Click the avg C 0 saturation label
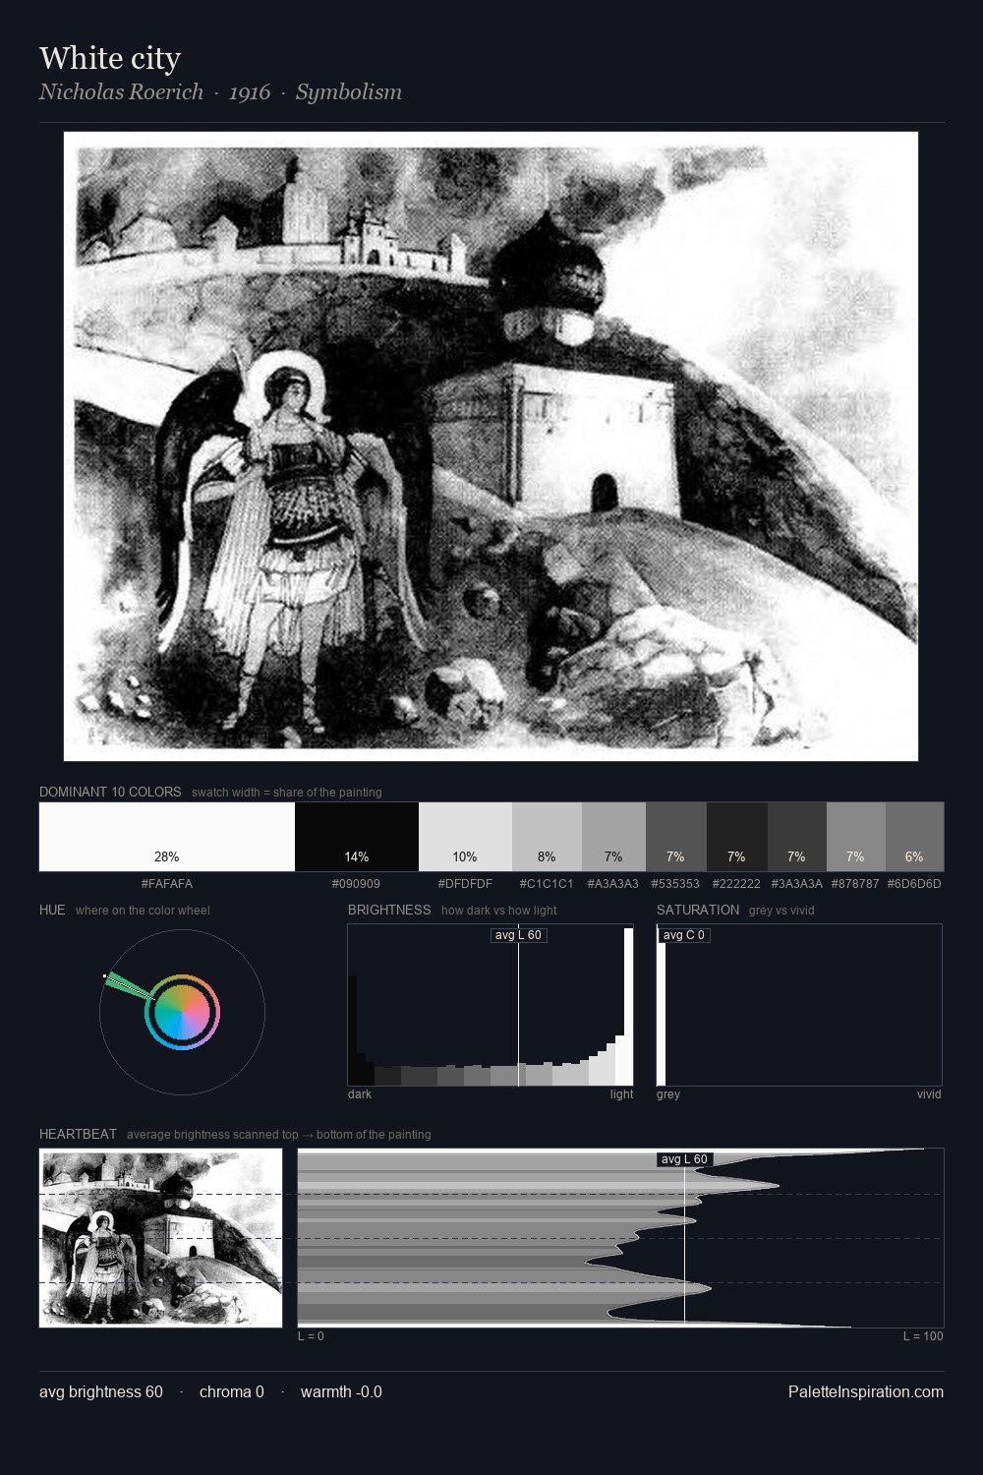The image size is (983, 1475). (683, 935)
